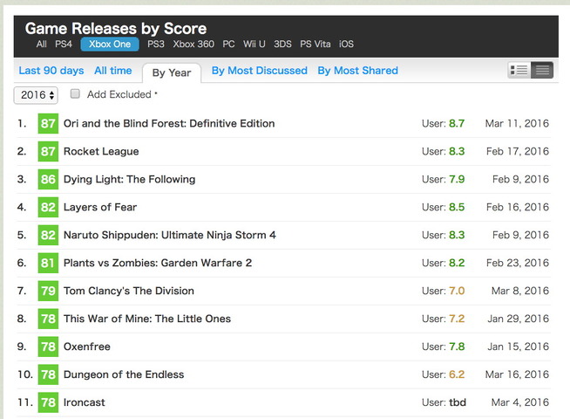This screenshot has width=570, height=419.
Task: Open the All time tab
Action: tap(113, 71)
